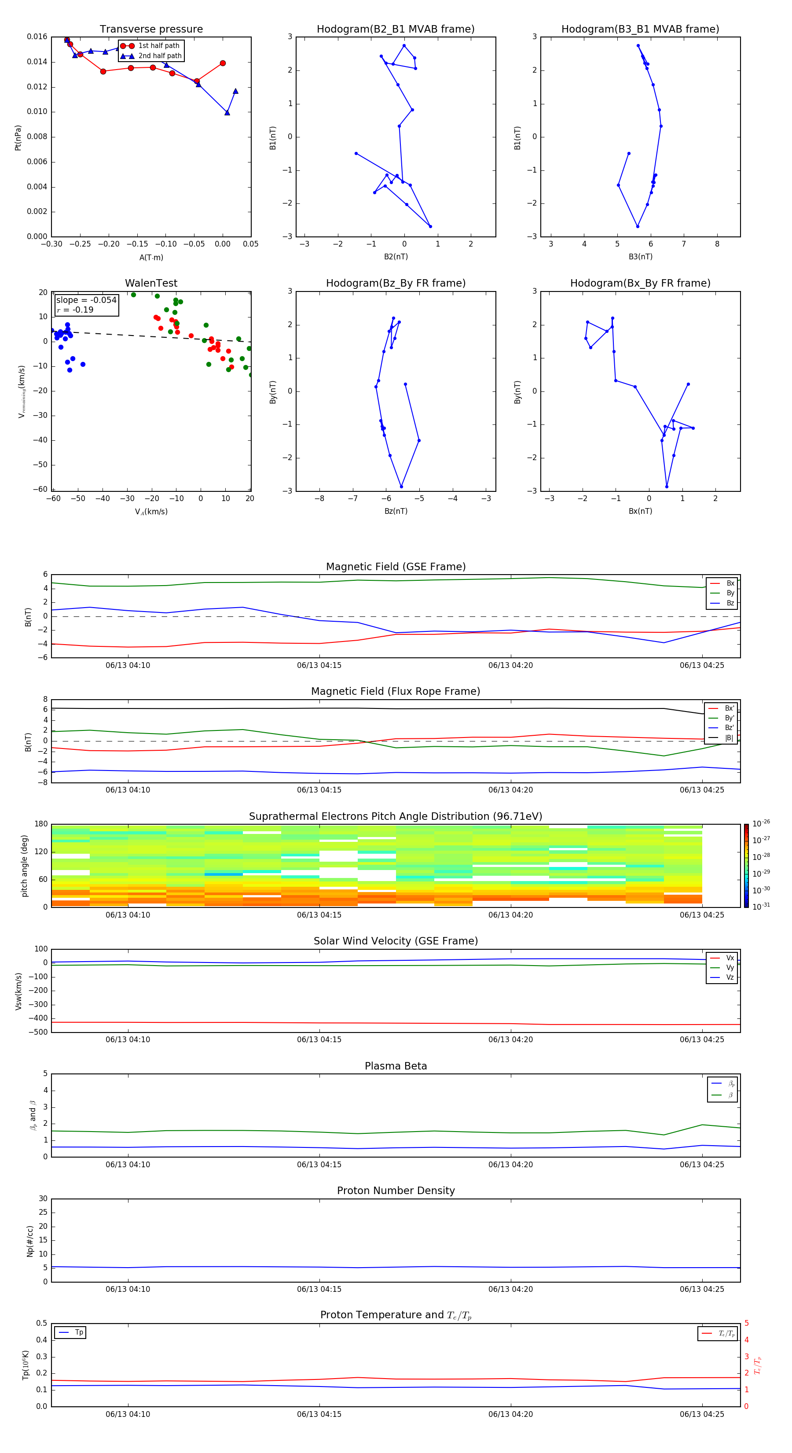Click the Magnetic Field (GSE Frame) title
Viewport: 792px width, 1453px height.
(396, 567)
